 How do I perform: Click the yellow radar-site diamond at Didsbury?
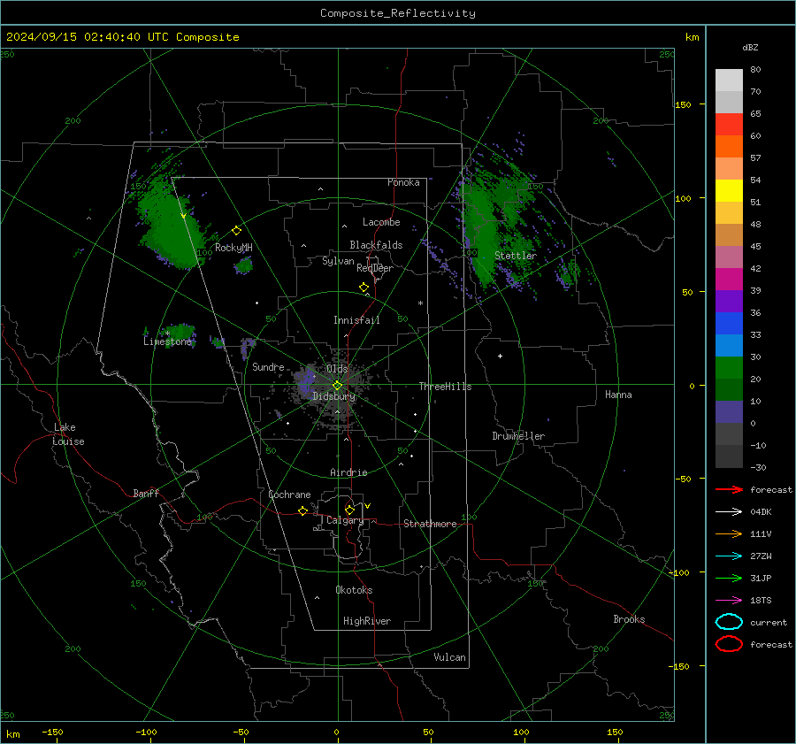337,386
